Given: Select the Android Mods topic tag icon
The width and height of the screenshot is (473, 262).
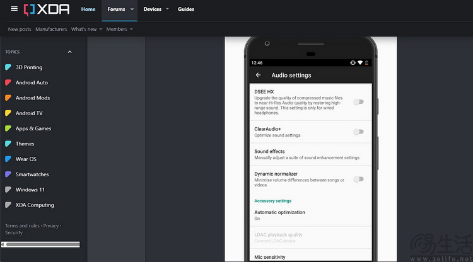Looking at the screenshot, I should point(8,98).
